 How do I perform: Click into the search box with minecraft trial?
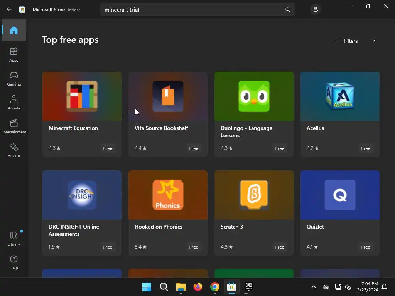(197, 10)
